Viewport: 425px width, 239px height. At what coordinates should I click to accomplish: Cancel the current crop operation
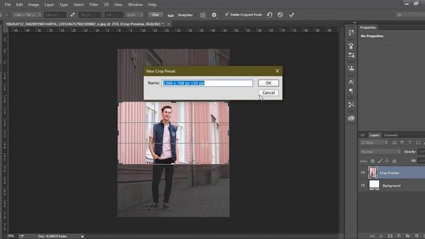click(280, 15)
